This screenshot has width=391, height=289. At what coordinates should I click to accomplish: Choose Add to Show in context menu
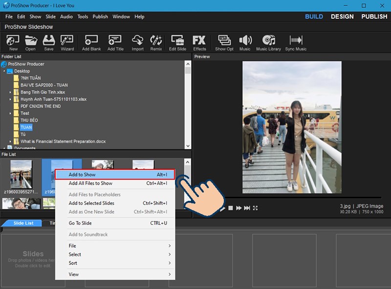[115, 174]
